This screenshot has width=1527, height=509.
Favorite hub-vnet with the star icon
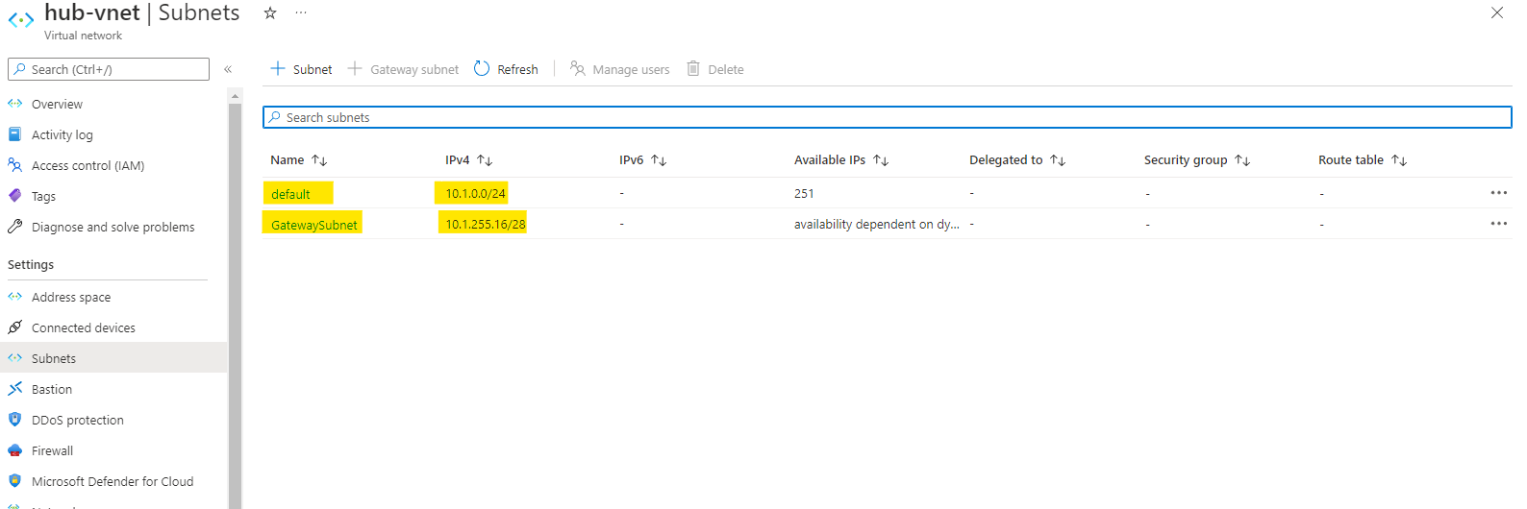[x=270, y=13]
